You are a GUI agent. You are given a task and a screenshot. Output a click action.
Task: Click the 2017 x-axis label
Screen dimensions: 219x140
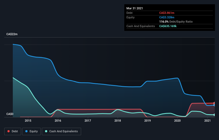pos(88,121)
